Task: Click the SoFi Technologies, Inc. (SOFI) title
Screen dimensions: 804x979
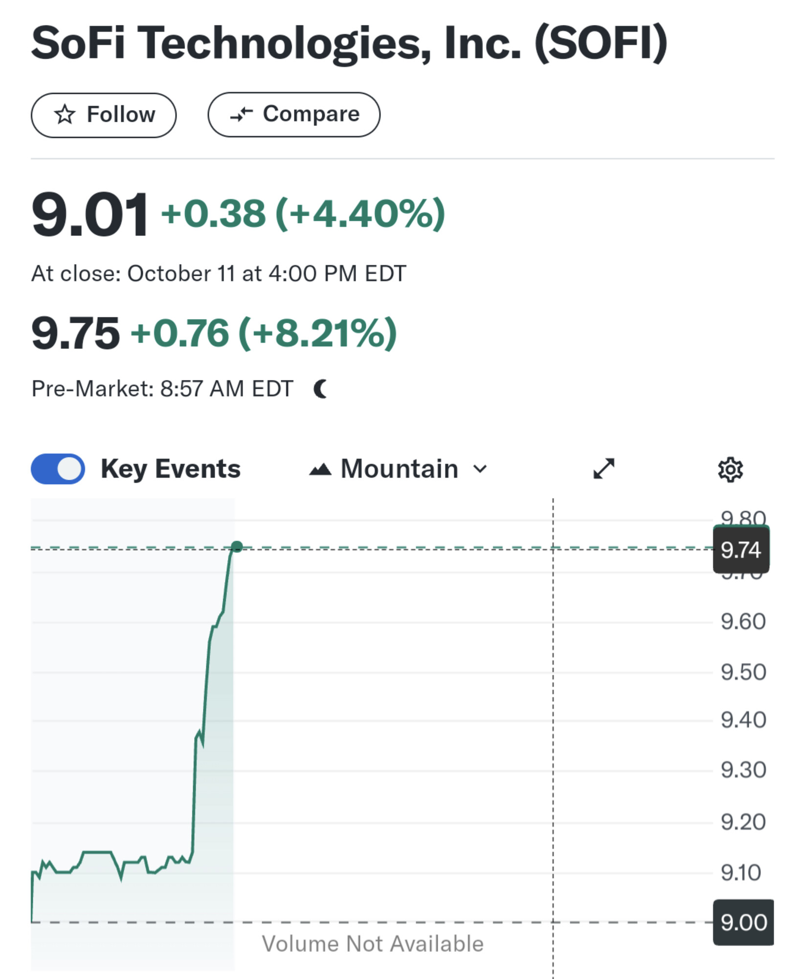Action: (349, 43)
